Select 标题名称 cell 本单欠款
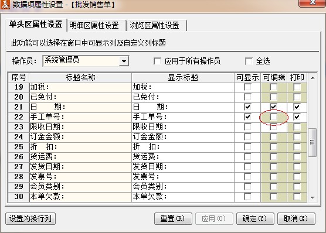Image resolution: width=326 pixels, height=233 pixels. 80,197
